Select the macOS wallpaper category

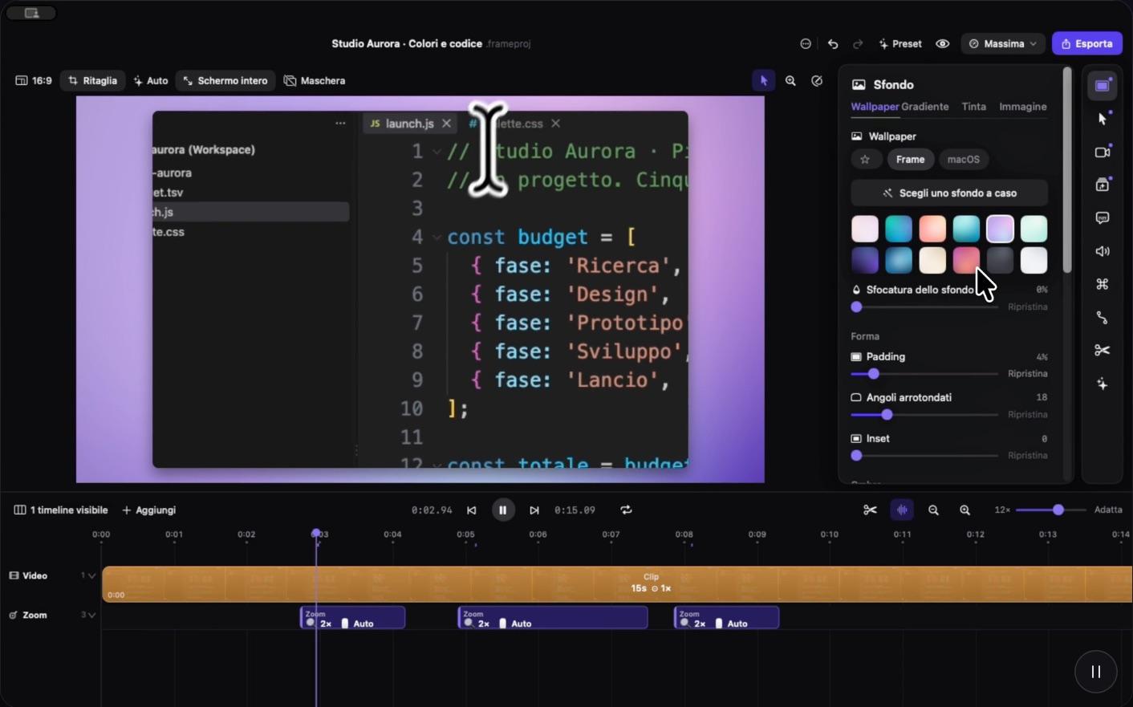(x=963, y=160)
